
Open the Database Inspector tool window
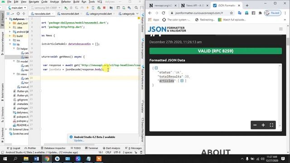pyautogui.click(x=53, y=148)
